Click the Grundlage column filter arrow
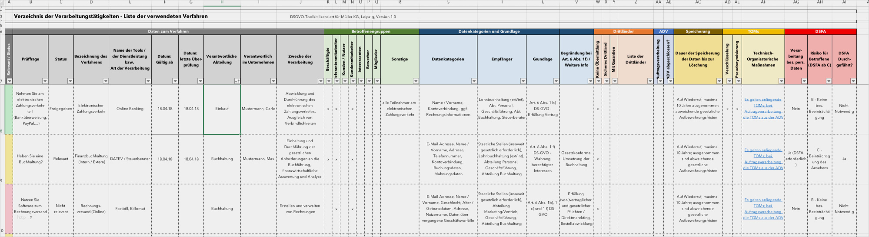869x237 pixels. click(x=556, y=81)
